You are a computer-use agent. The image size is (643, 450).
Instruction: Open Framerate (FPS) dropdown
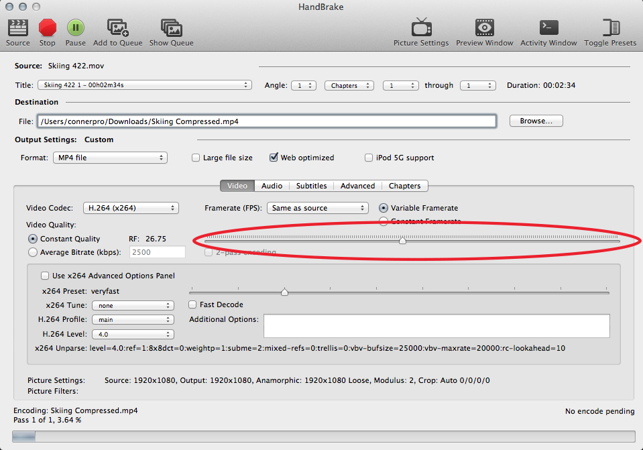(317, 208)
